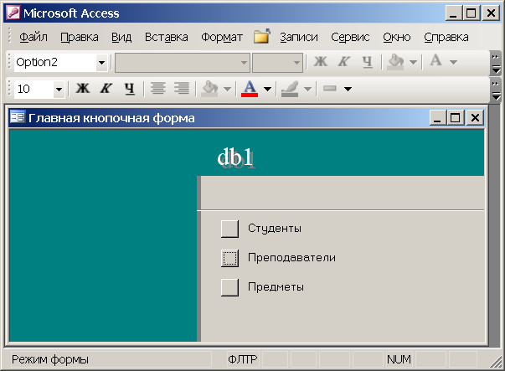Expand the line color dropdown arrow

click(x=307, y=89)
